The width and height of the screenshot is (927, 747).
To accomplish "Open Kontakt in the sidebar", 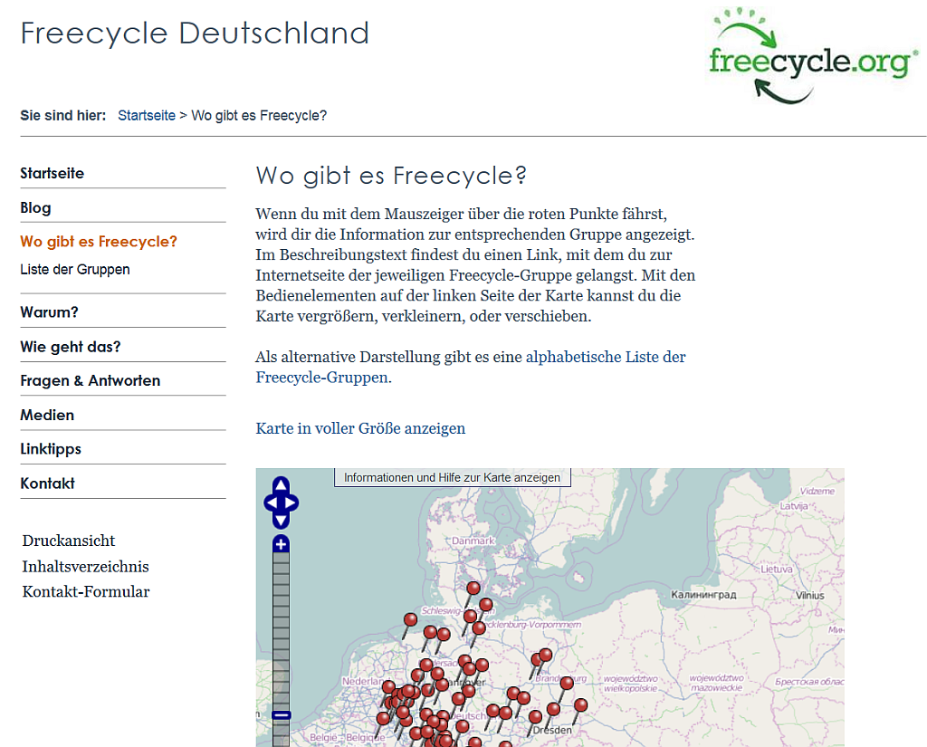I will tap(47, 484).
